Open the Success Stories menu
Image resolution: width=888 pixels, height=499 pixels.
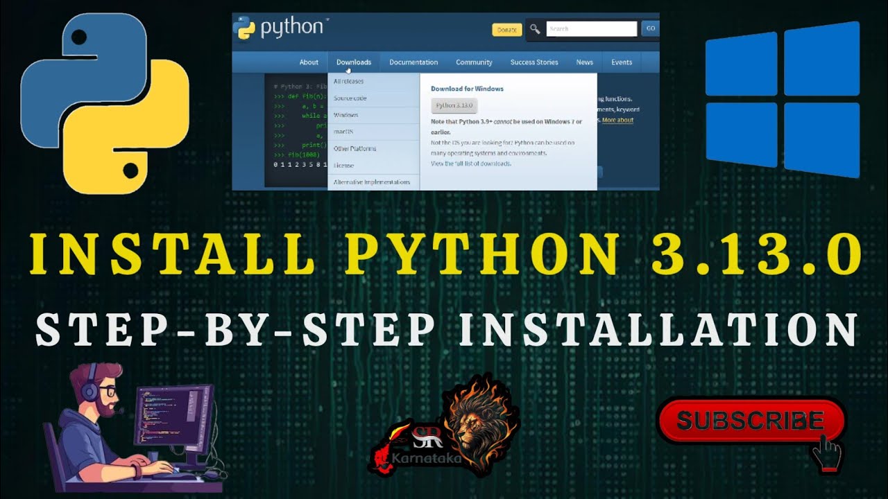coord(534,62)
